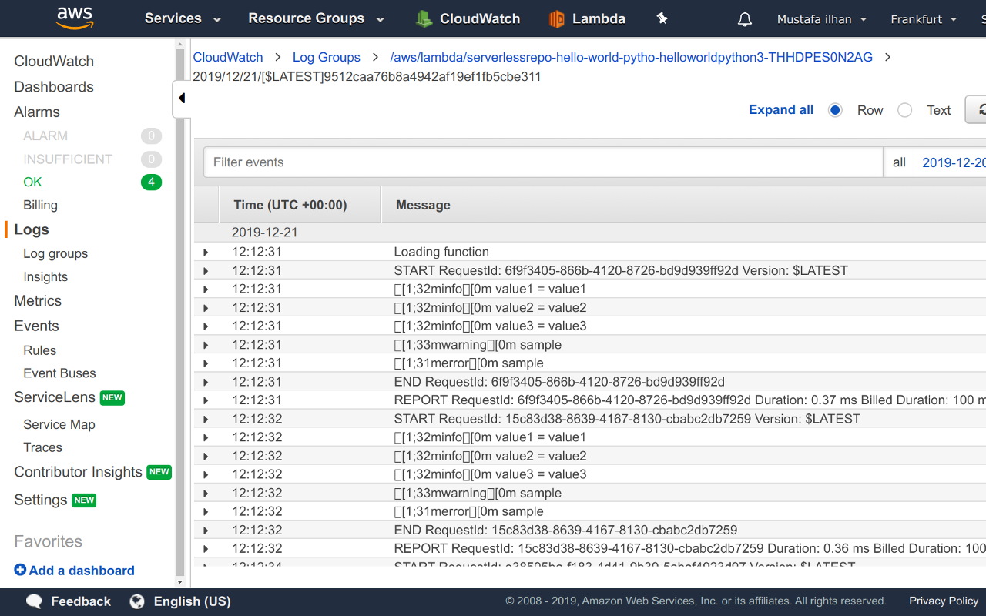The image size is (986, 616).
Task: Expand the END RequestId 6f9f3405 row
Action: pos(206,382)
